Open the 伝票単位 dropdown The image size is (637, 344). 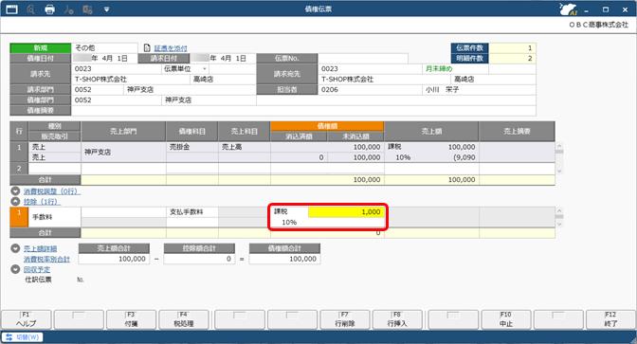(205, 68)
